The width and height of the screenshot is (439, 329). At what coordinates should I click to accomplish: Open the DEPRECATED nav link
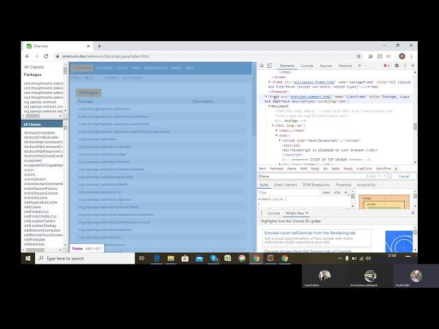[x=156, y=68]
